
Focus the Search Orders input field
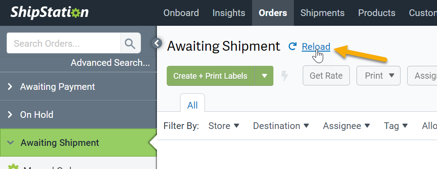pos(64,43)
